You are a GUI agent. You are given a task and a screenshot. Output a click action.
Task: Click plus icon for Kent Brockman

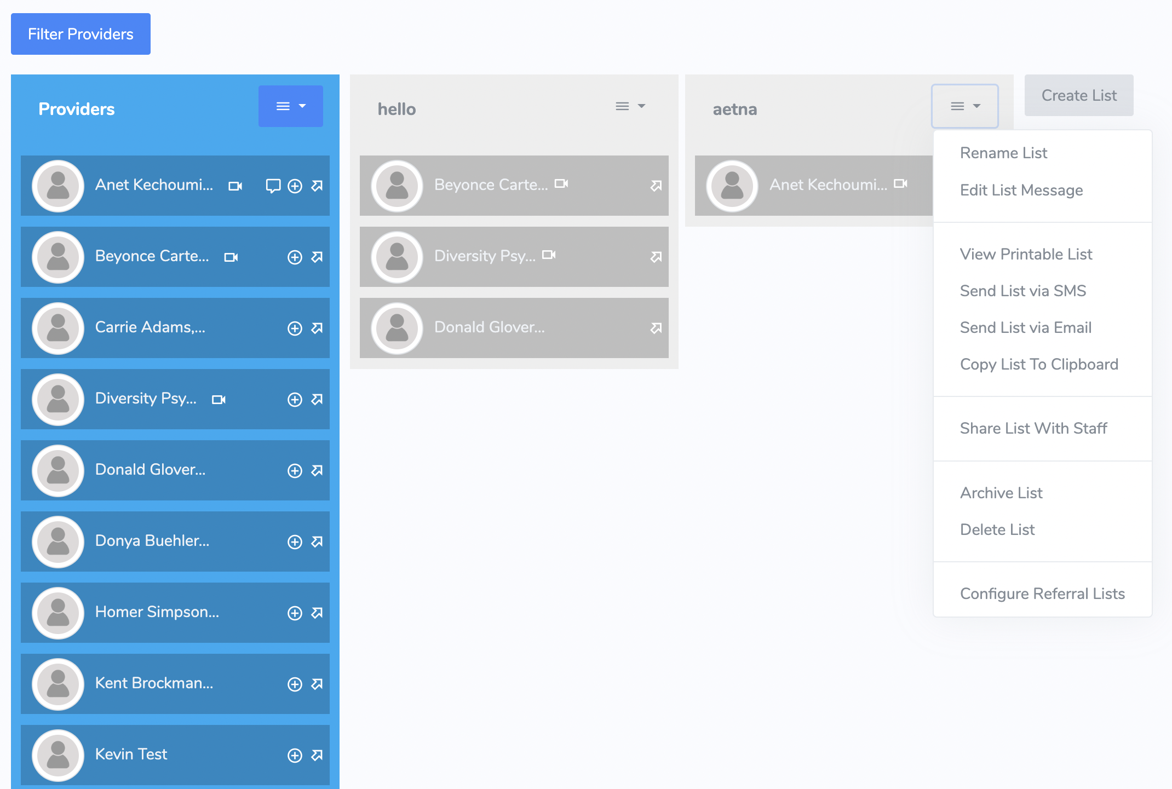[295, 684]
